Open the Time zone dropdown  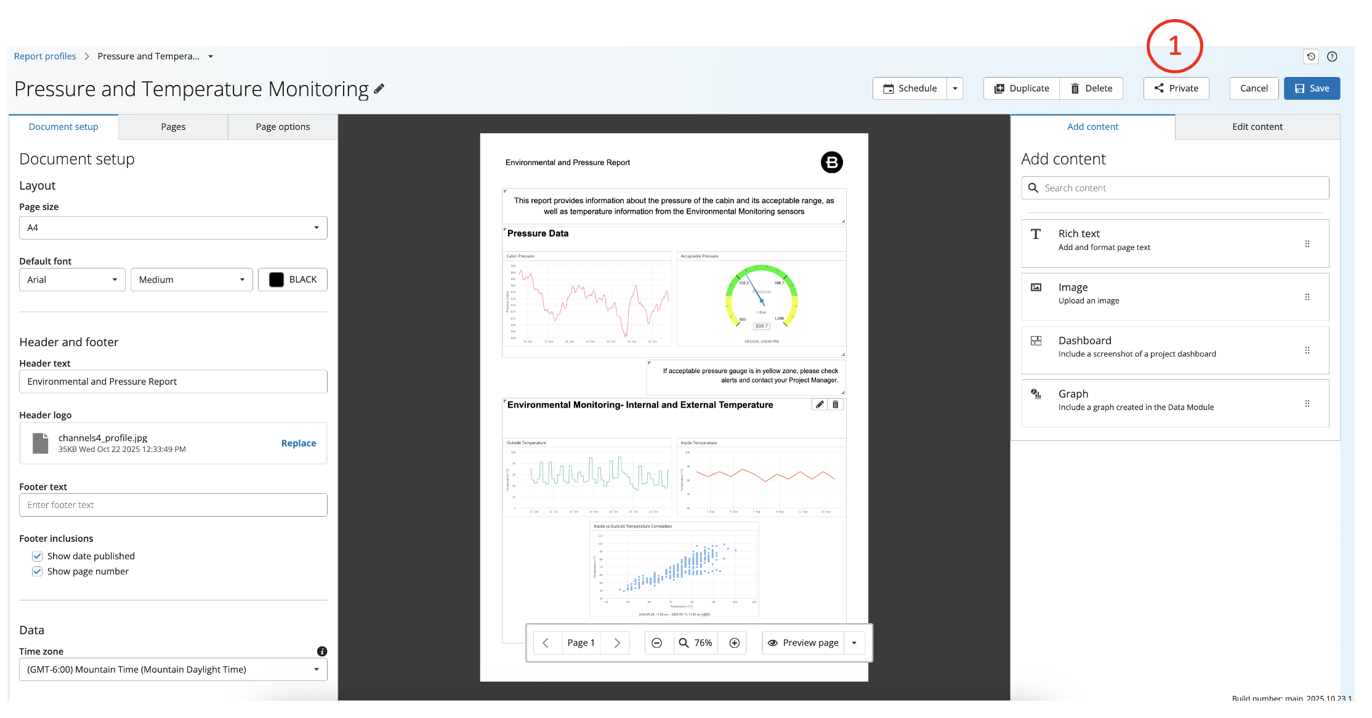pos(173,669)
